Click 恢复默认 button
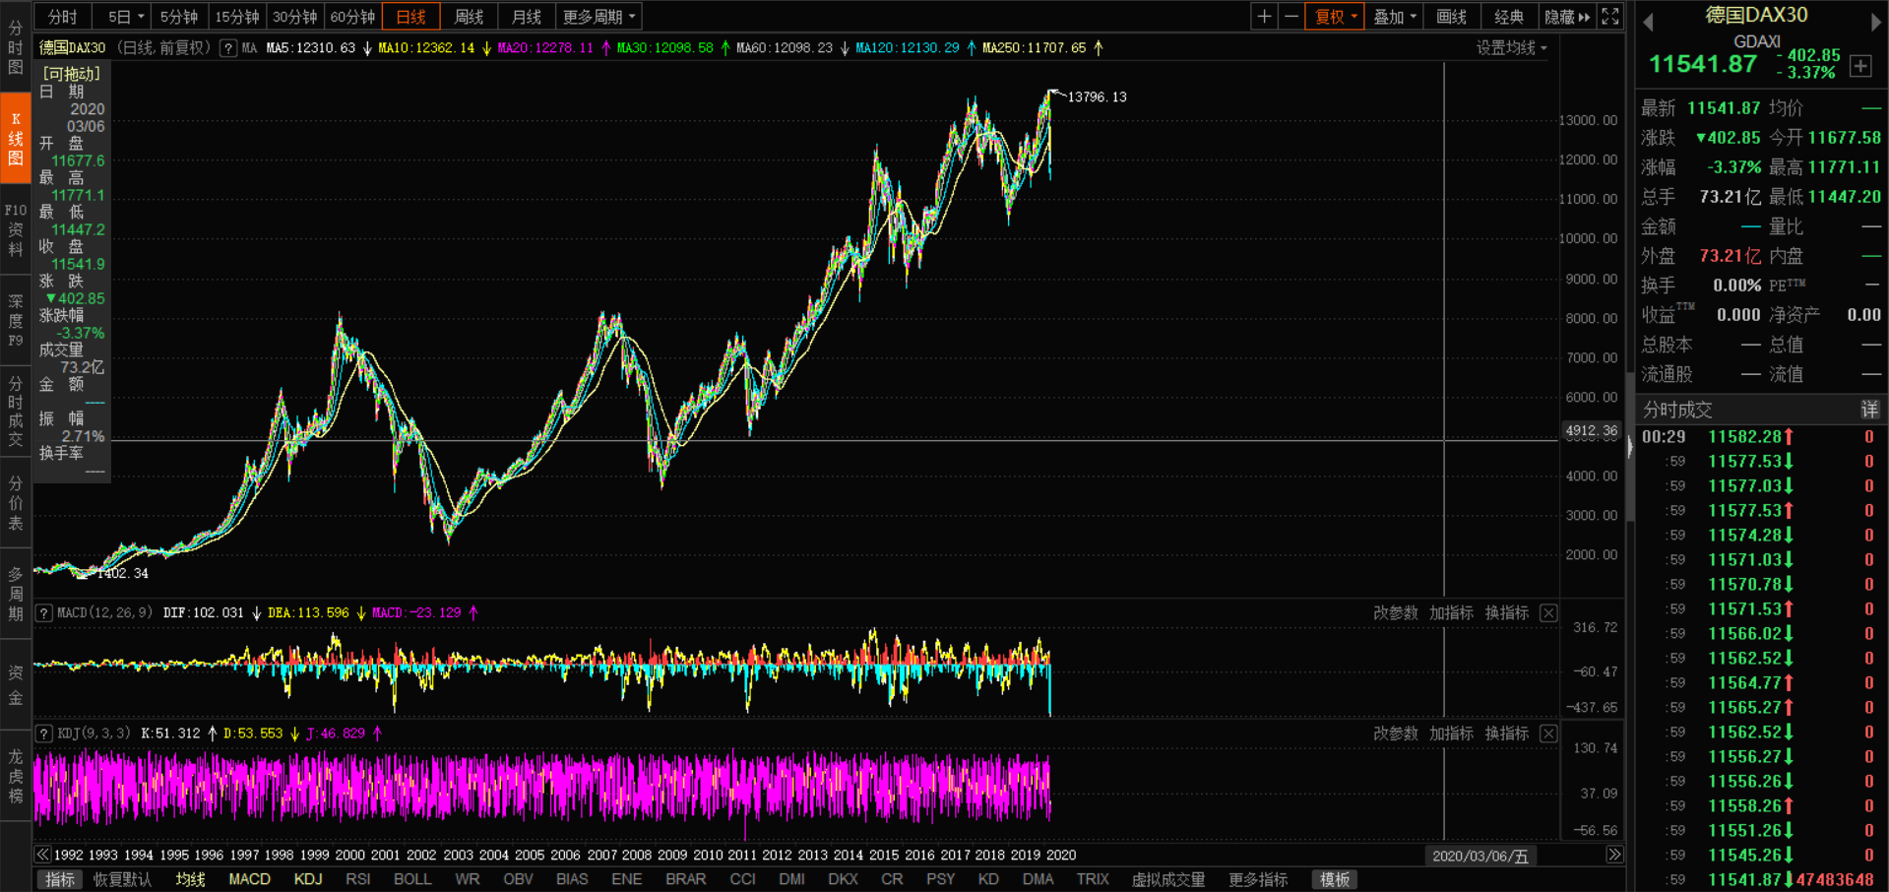The height and width of the screenshot is (892, 1889). (x=123, y=879)
